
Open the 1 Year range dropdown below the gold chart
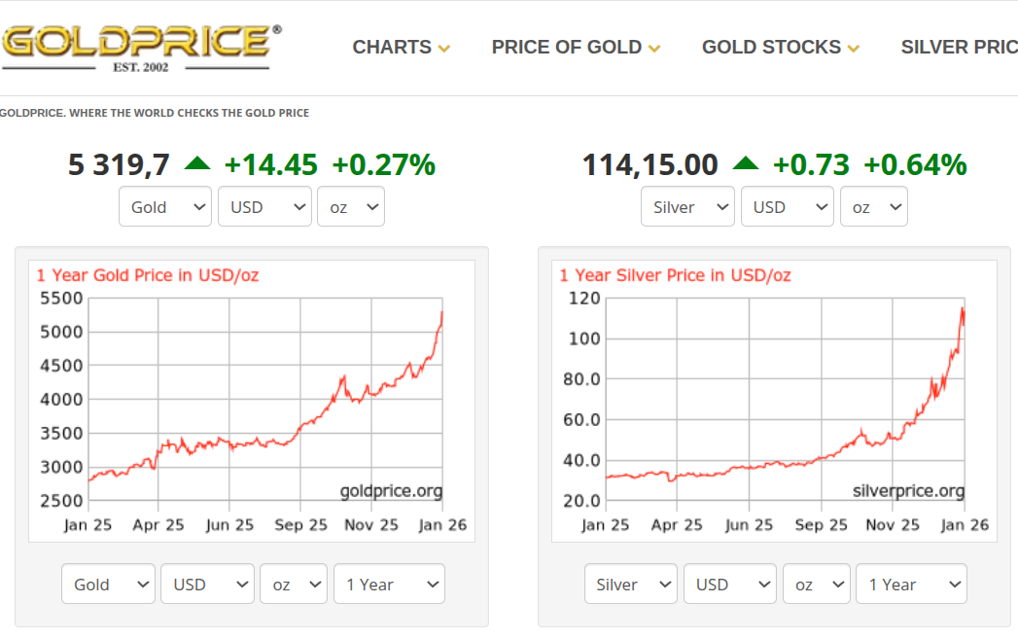tap(390, 584)
